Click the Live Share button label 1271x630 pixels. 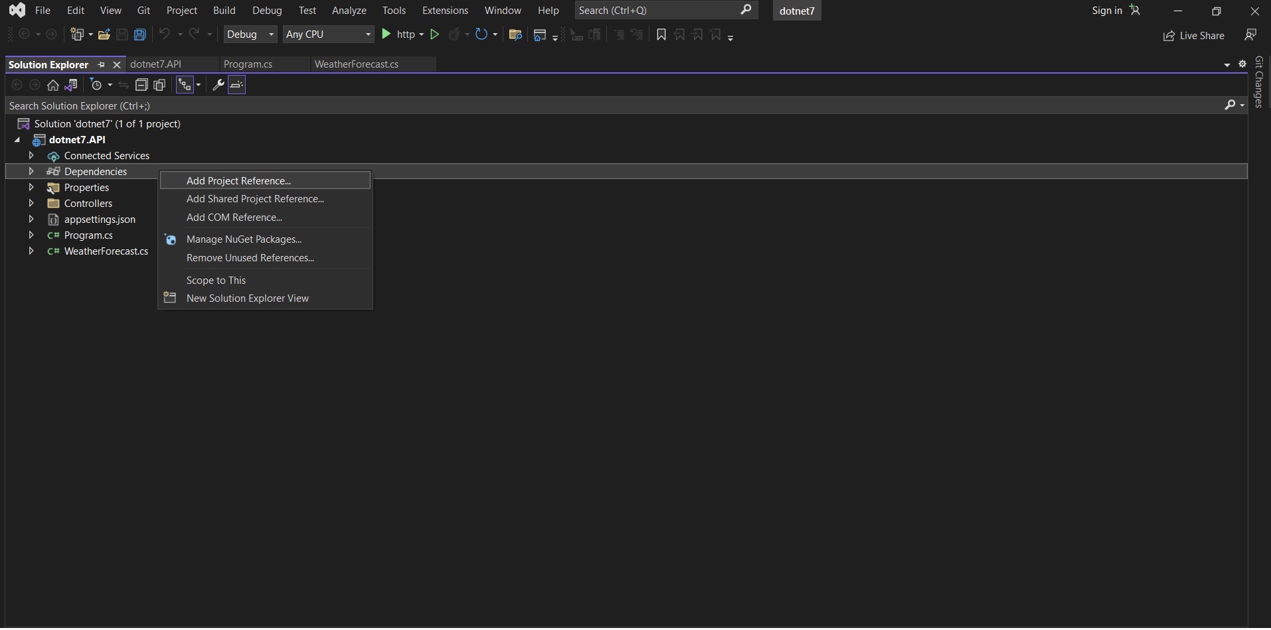(1202, 36)
